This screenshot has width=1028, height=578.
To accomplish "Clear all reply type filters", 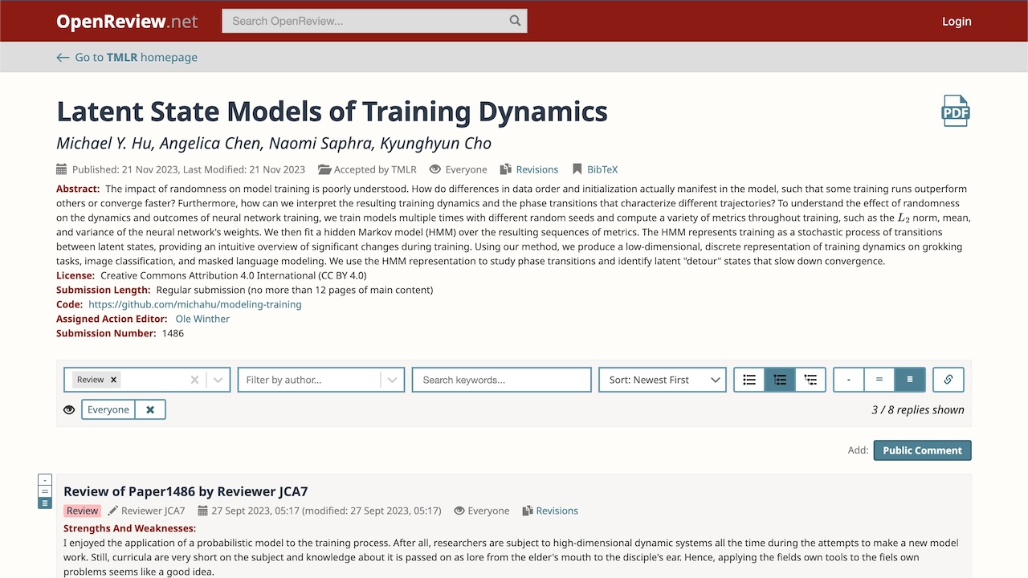I will [x=194, y=380].
